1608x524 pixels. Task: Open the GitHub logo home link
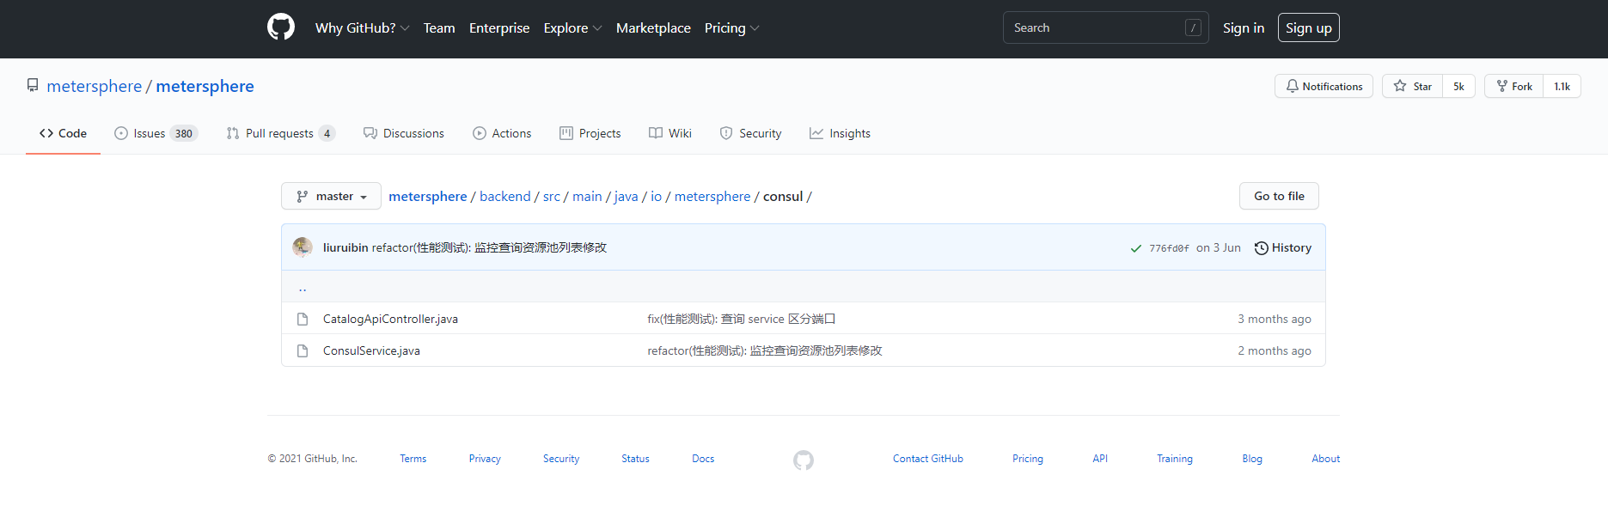coord(281,27)
